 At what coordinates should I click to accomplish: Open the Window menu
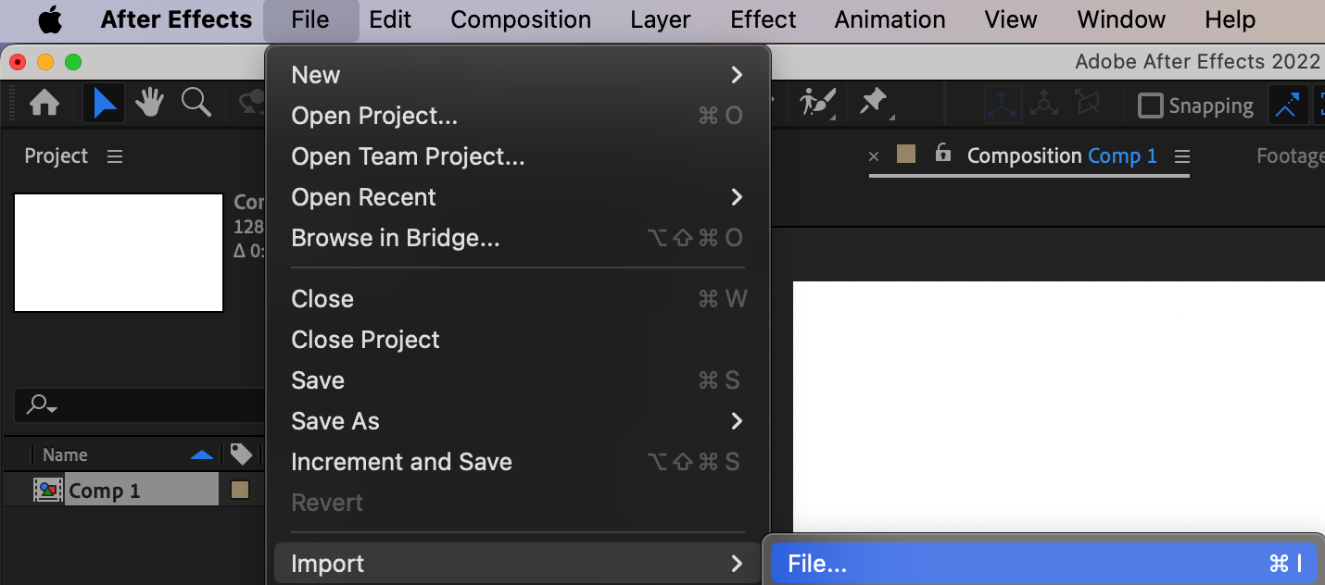(x=1121, y=19)
